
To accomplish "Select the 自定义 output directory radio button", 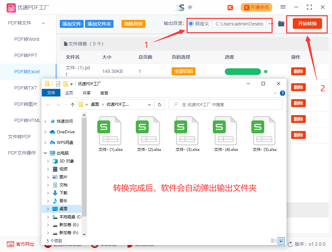I will pos(192,24).
